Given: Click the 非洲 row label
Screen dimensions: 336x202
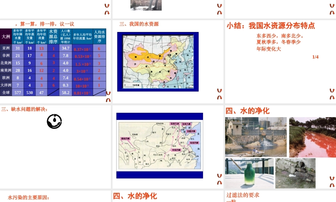Looking at the screenshot, I should 6,56.
